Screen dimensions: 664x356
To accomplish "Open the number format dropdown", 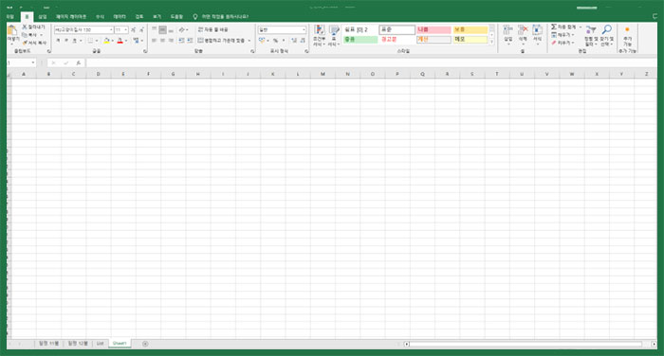I will [304, 30].
